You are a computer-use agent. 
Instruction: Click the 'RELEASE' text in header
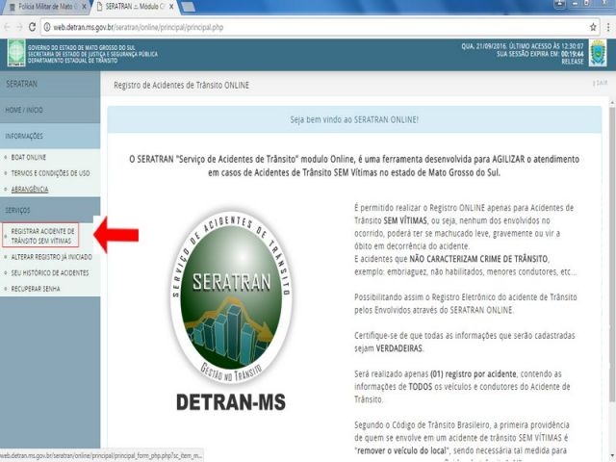click(x=572, y=62)
